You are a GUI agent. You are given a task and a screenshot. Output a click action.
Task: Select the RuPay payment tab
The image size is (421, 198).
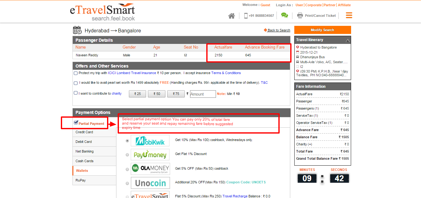point(81,180)
